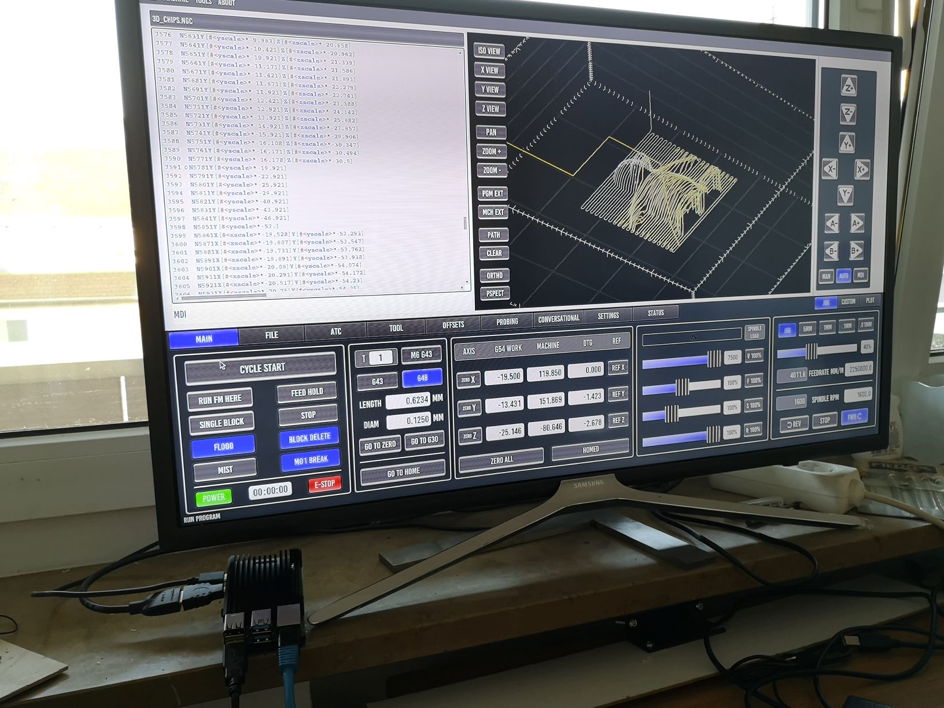944x708 pixels.
Task: Adjust the F 100% feed override slider
Action: (682, 386)
